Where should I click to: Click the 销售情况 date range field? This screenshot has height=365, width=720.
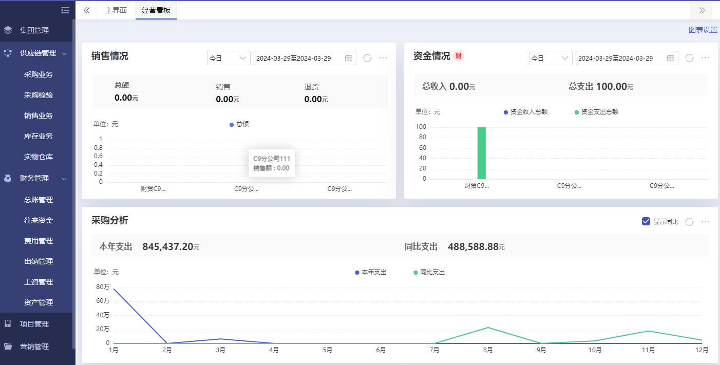click(x=305, y=58)
